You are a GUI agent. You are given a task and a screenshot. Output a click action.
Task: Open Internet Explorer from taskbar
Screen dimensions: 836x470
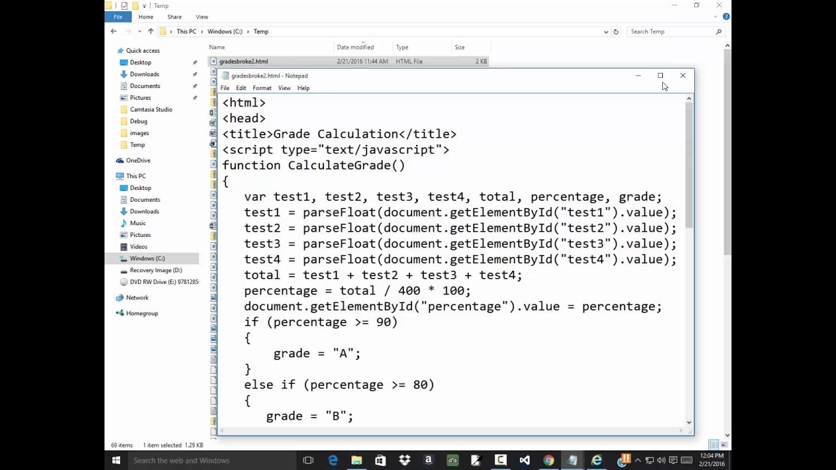tap(596, 460)
